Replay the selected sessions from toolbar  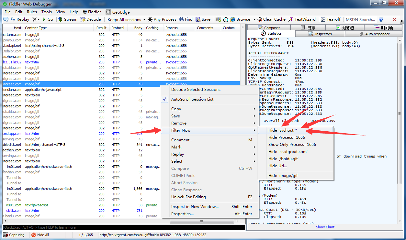click(x=20, y=19)
